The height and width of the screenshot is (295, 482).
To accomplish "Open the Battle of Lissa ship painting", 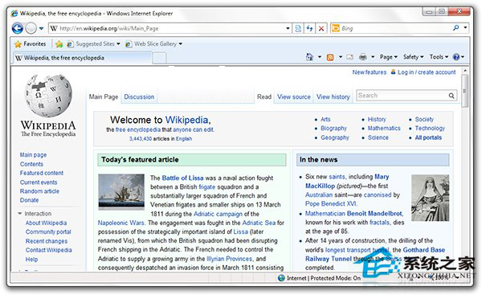I will click(x=121, y=191).
